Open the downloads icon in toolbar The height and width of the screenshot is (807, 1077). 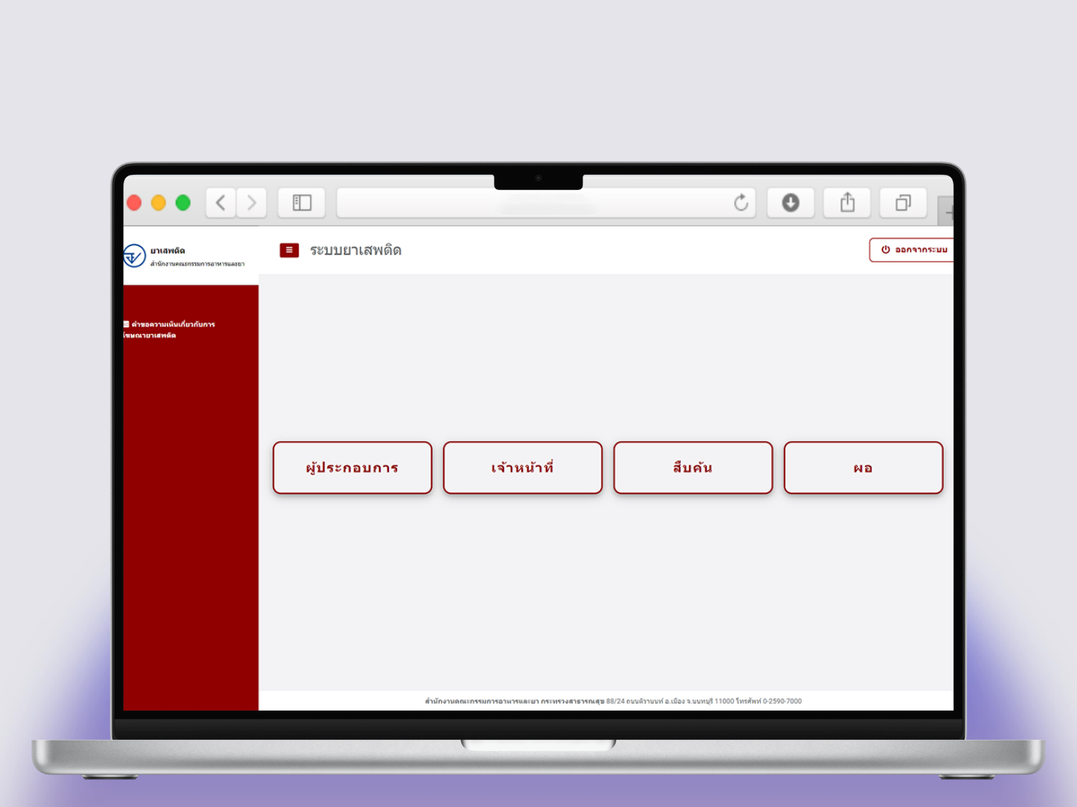791,202
